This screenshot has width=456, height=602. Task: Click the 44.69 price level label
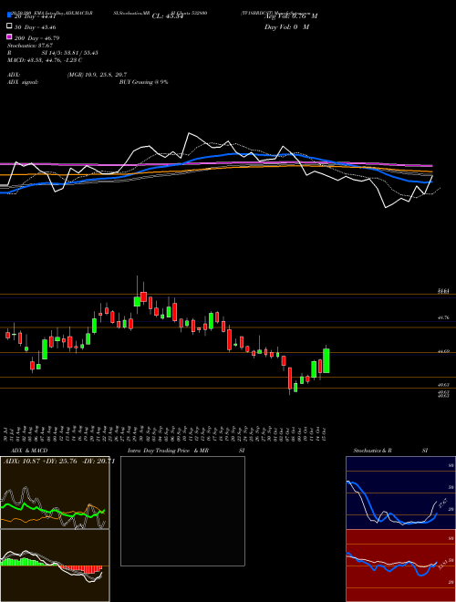(x=443, y=351)
